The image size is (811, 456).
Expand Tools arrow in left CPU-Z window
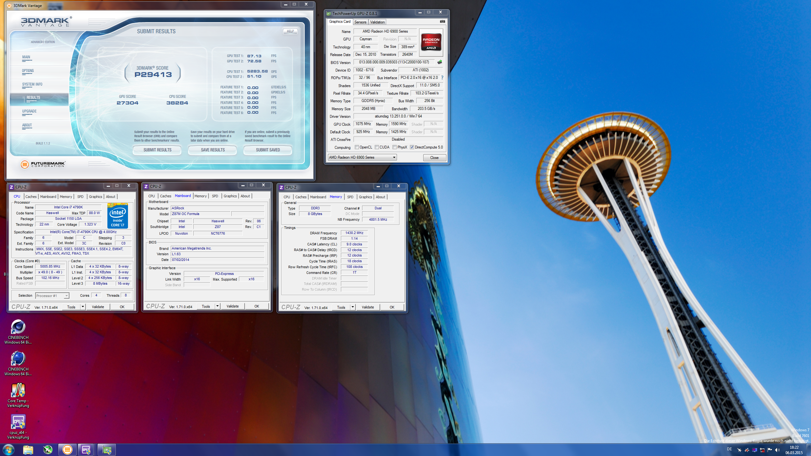click(83, 307)
